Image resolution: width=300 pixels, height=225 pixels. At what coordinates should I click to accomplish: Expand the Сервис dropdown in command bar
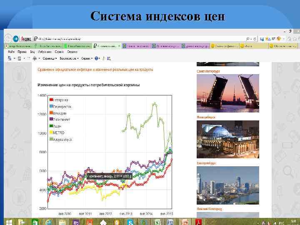tap(87, 58)
